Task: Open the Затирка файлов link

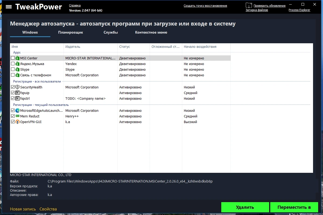Action: (257, 10)
